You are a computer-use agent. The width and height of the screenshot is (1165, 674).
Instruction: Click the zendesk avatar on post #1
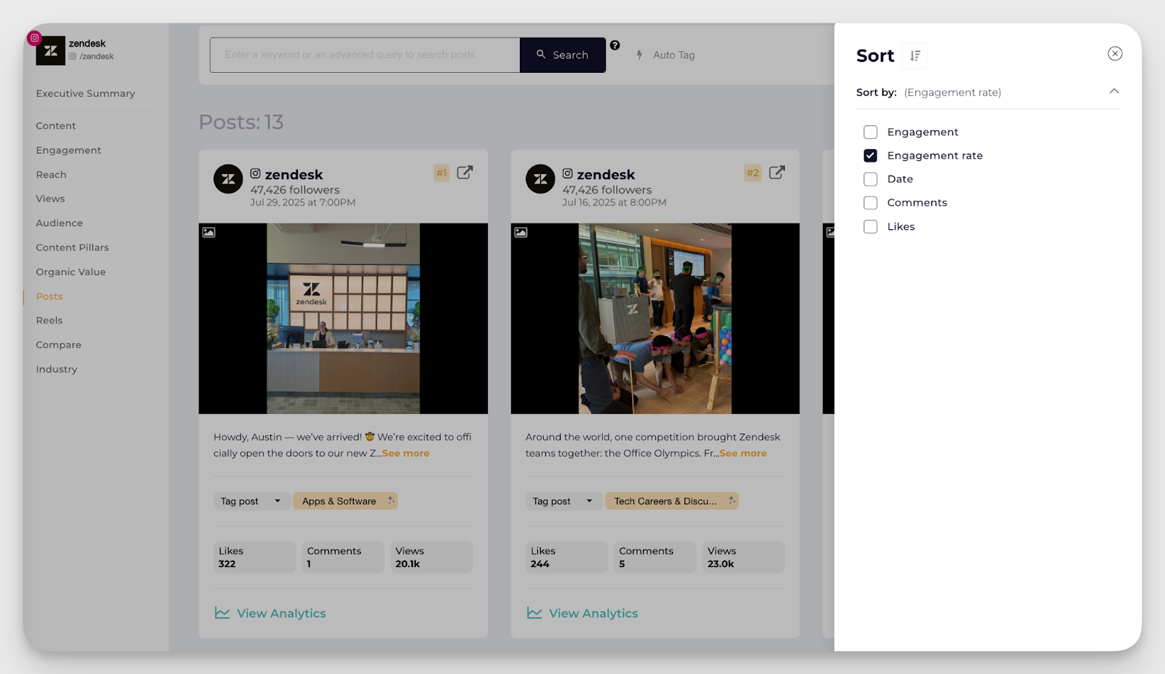point(228,179)
